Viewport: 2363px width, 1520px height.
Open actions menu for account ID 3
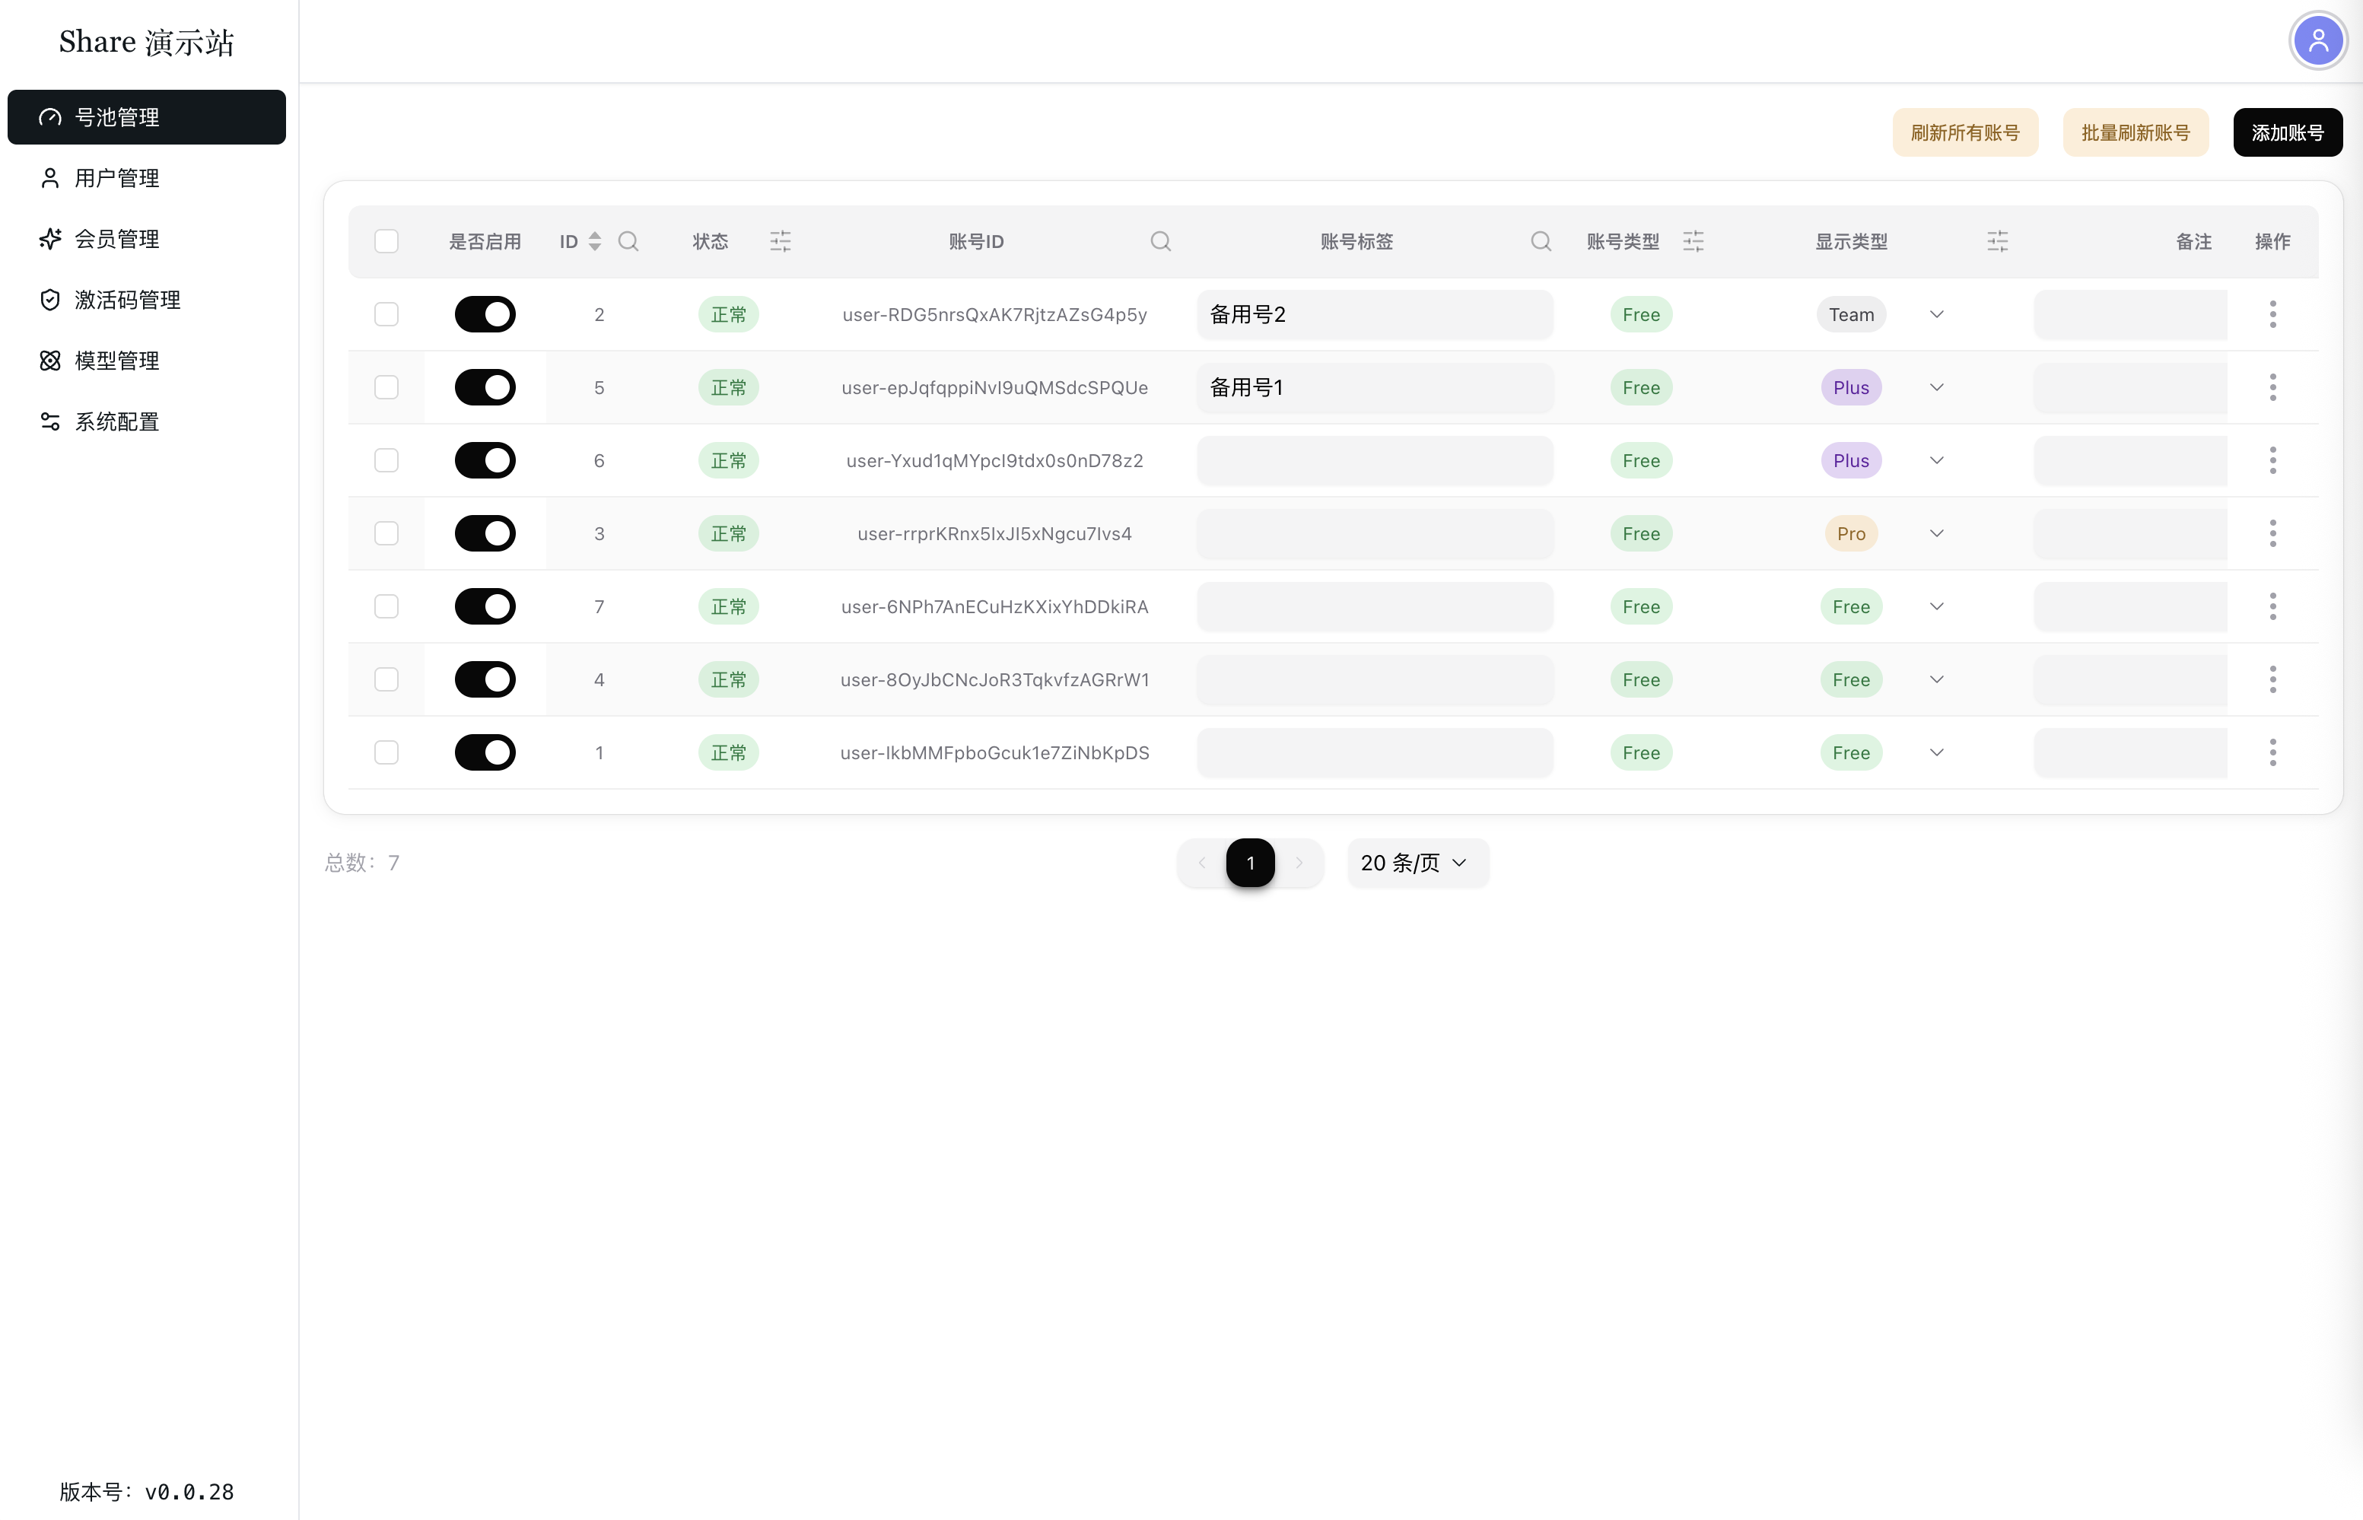coord(2272,533)
